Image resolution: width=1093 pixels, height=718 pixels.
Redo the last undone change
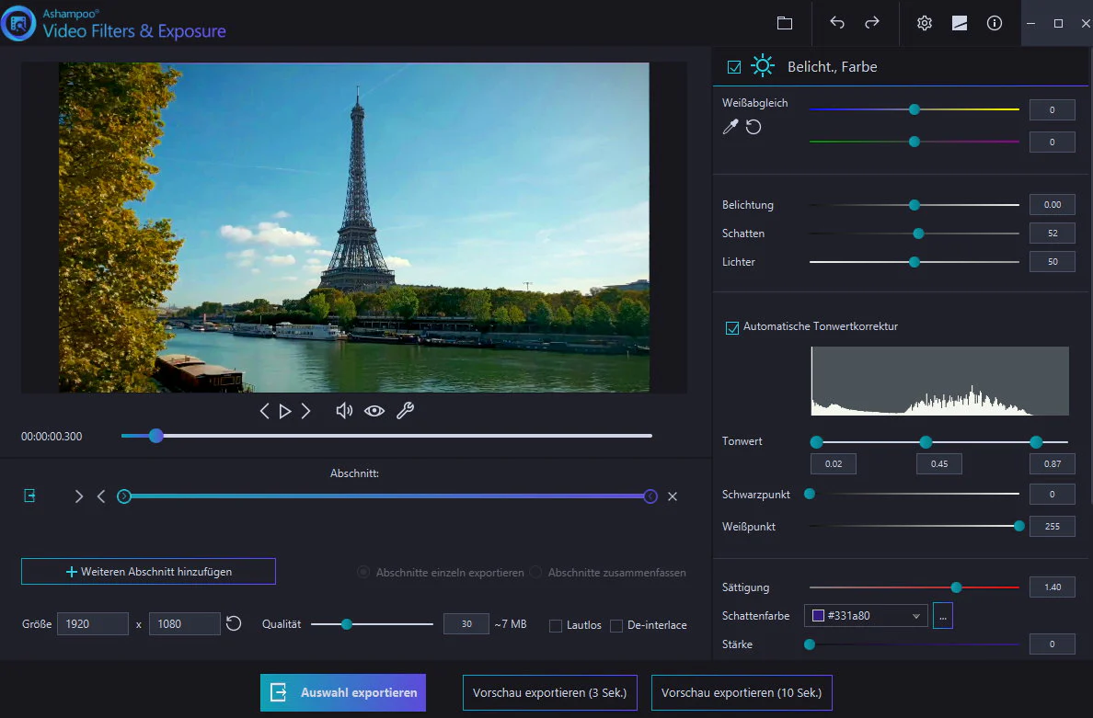pos(872,23)
